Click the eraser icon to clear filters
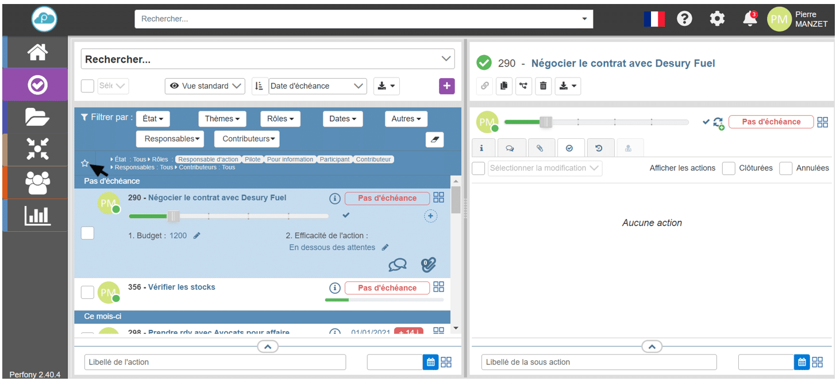 click(434, 139)
